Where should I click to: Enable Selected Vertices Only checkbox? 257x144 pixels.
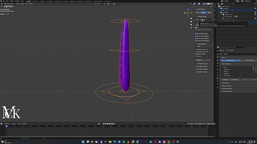tap(196, 52)
